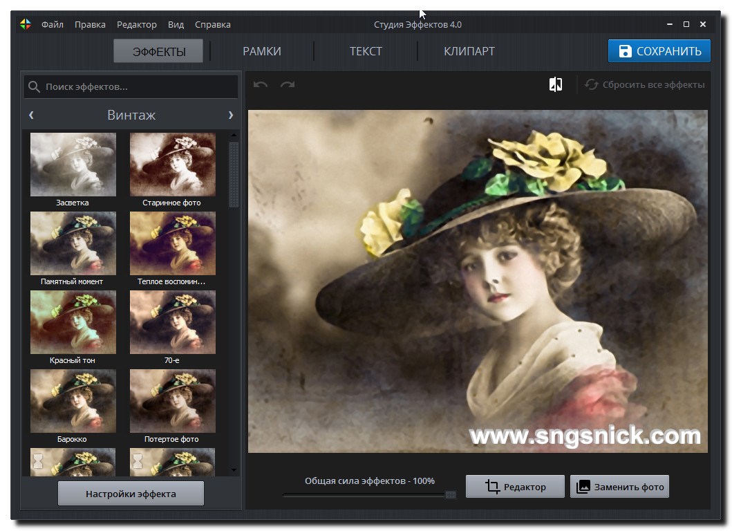
Task: Click the Заменить фото button
Action: [x=619, y=487]
